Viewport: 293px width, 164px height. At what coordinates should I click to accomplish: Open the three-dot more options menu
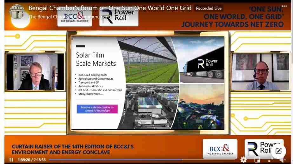(284, 6)
